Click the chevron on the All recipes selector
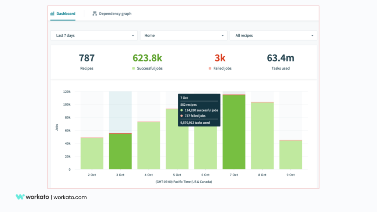 point(312,35)
